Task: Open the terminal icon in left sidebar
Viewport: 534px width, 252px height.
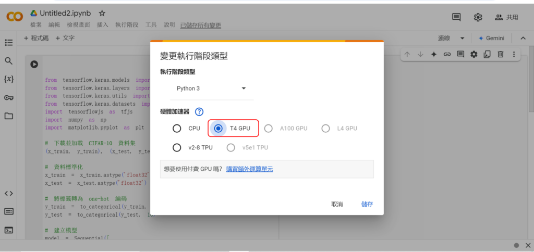Action: point(8,230)
